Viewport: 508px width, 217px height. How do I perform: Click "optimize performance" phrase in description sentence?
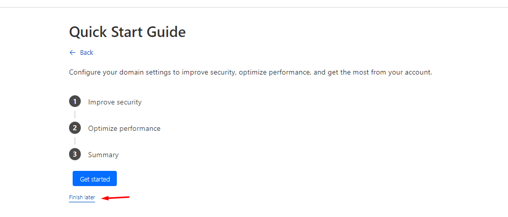coord(275,73)
